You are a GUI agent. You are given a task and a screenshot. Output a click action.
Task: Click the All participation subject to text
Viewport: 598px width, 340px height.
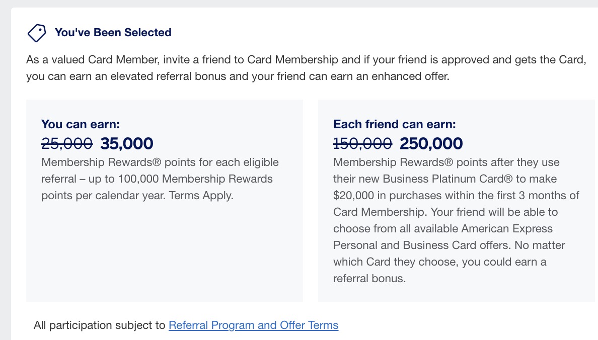click(99, 325)
